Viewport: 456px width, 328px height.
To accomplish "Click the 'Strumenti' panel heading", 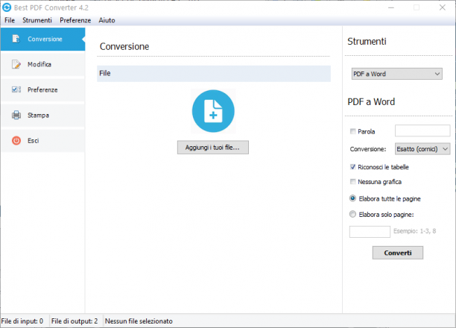I will click(x=367, y=41).
